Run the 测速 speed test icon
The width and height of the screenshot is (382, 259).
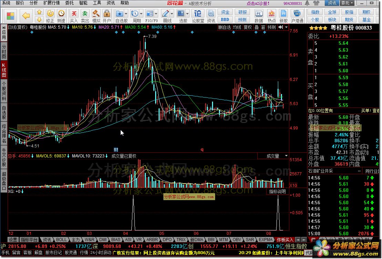tap(61, 16)
